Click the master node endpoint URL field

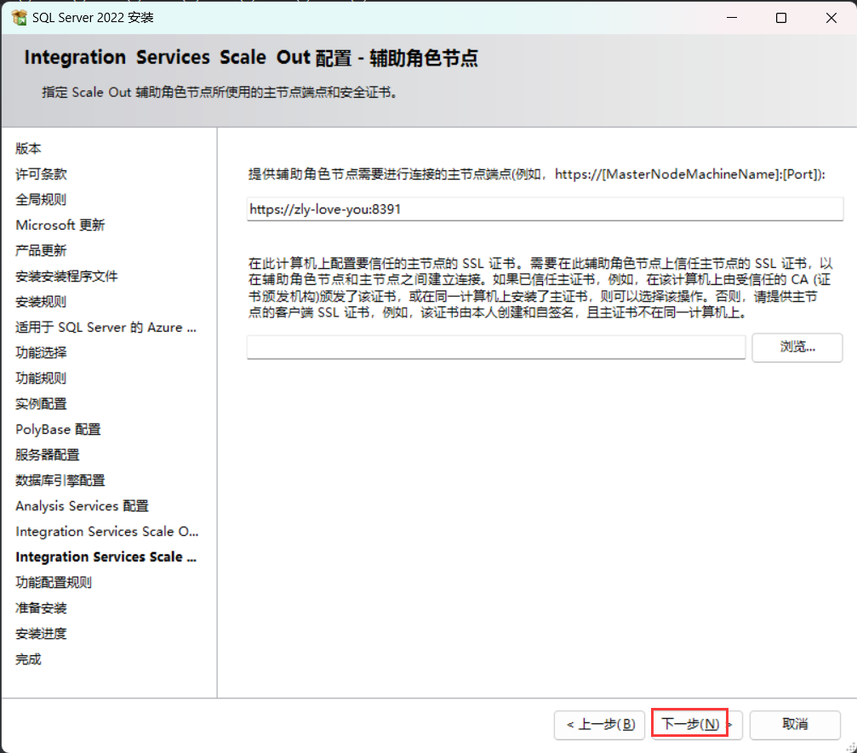(x=545, y=209)
